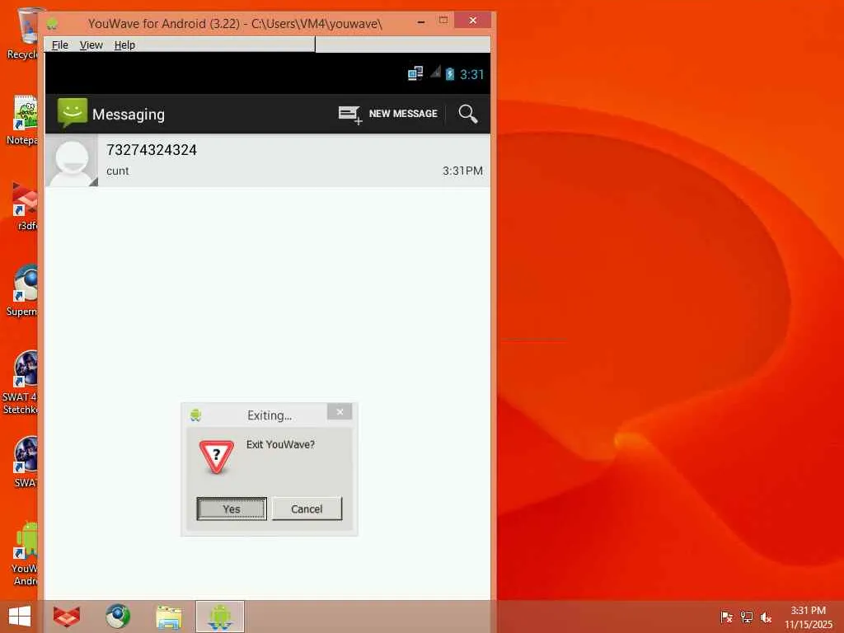Select the YouWave Android desktop shortcut
This screenshot has width=844, height=633.
point(26,553)
